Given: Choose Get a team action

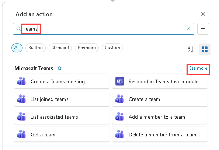Looking at the screenshot, I should [x=62, y=134].
